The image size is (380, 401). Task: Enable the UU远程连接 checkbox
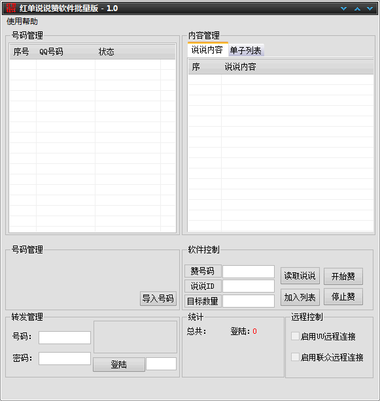point(295,336)
